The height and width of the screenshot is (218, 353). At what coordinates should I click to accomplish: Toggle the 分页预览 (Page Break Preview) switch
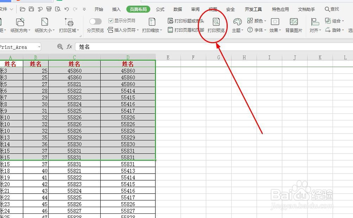[x=96, y=21]
